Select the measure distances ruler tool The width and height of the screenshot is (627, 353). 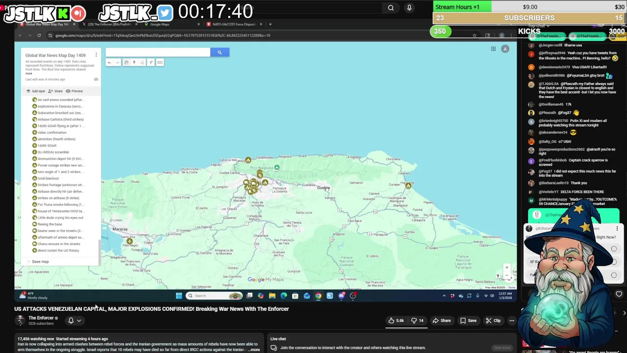160,62
